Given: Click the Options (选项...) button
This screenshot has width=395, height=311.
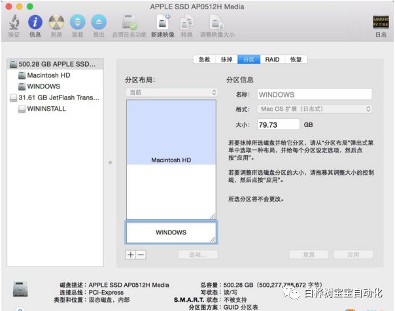Looking at the screenshot, I should click(x=198, y=255).
